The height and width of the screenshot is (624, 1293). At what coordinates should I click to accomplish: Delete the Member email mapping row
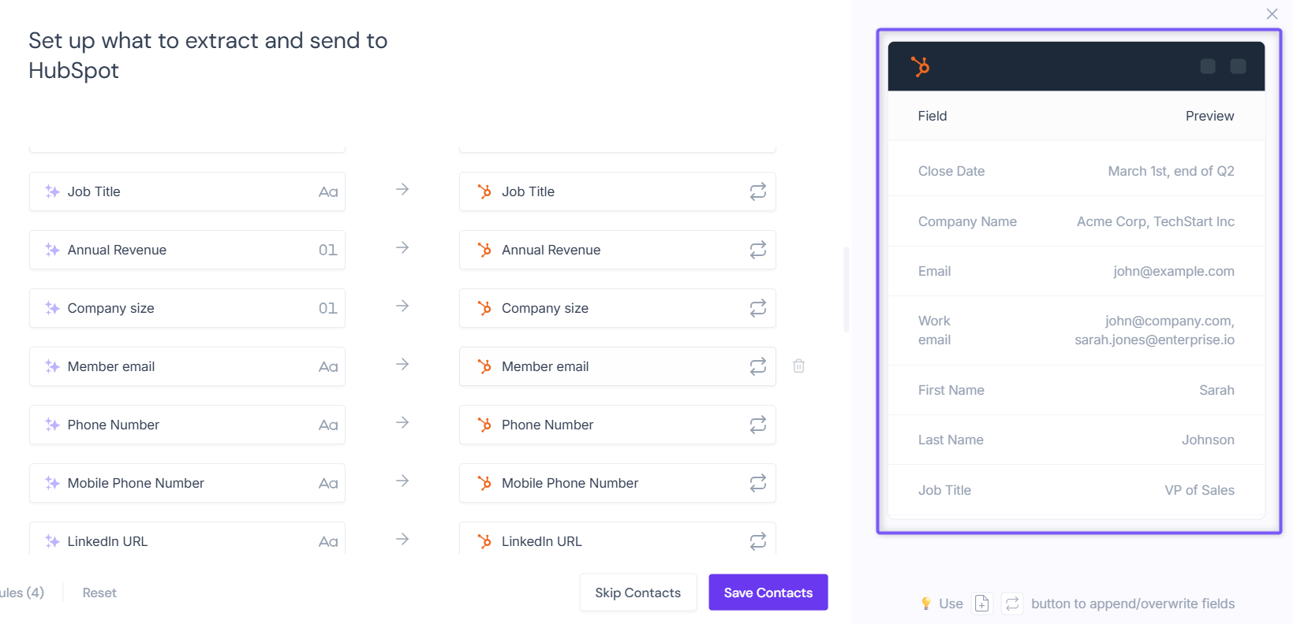[x=798, y=366]
